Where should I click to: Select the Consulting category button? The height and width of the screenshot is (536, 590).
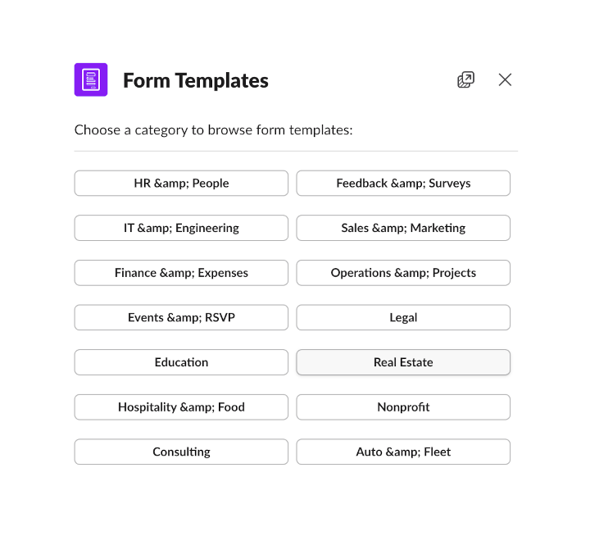[x=181, y=452]
